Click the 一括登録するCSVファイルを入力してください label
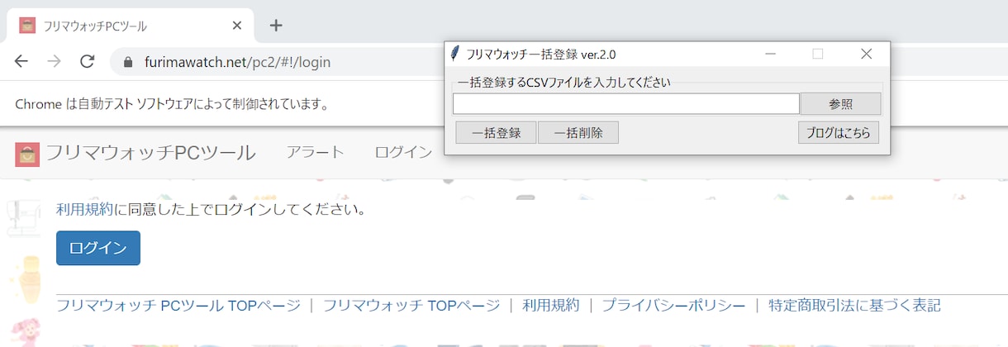 point(563,82)
